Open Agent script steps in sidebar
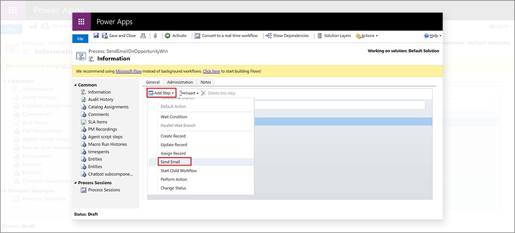This screenshot has width=515, height=233. pos(105,136)
